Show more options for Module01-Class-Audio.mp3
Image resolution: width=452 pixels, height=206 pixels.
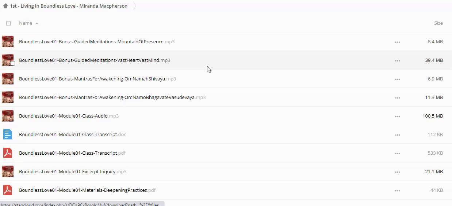pos(397,116)
